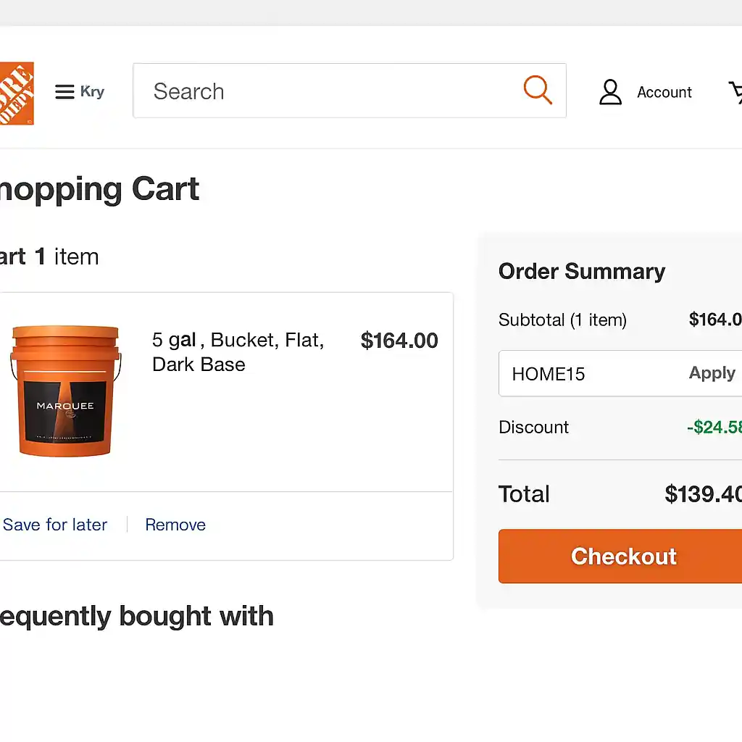Viewport: 742px width, 742px height.
Task: Click the Subtotal line item
Action: click(562, 320)
